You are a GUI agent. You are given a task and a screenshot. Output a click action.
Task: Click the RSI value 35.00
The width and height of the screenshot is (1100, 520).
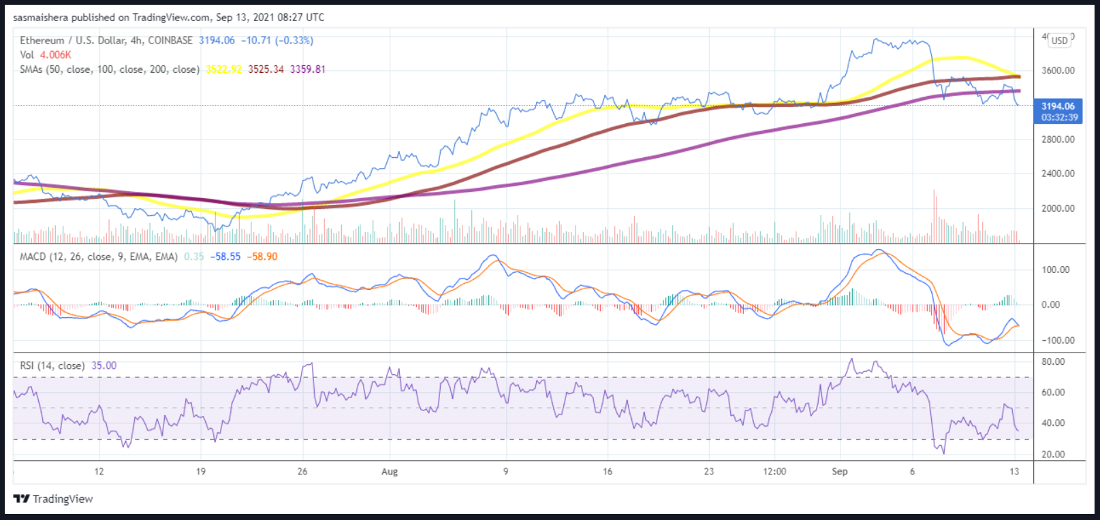104,365
